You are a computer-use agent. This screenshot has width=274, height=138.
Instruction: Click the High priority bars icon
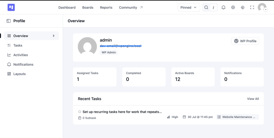(x=168, y=117)
